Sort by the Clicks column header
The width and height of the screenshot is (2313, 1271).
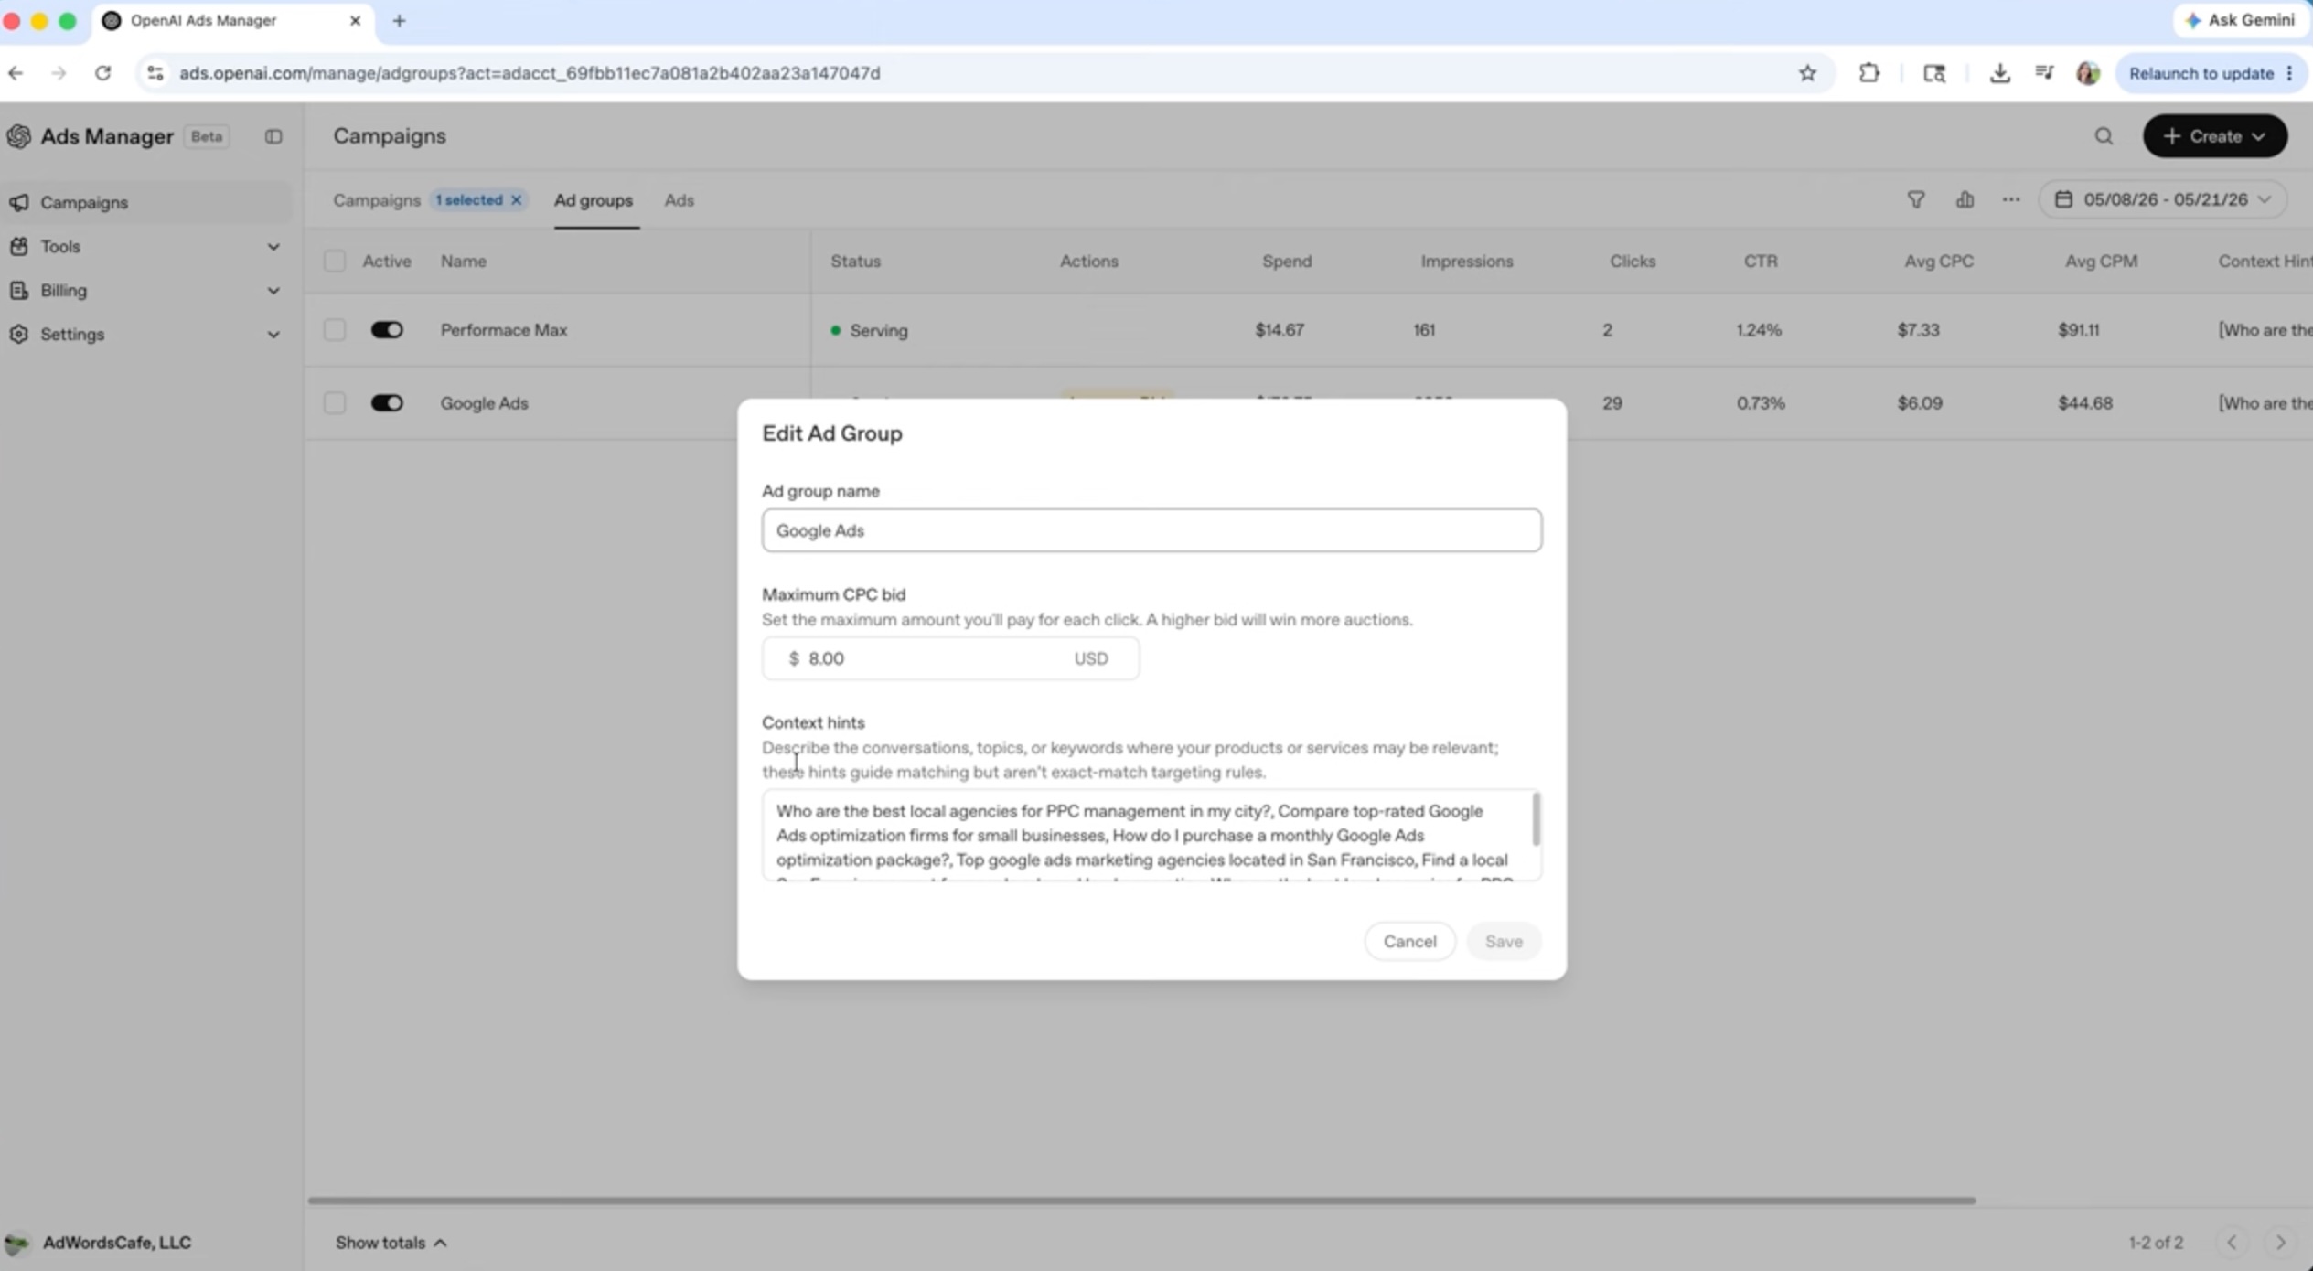point(1633,261)
